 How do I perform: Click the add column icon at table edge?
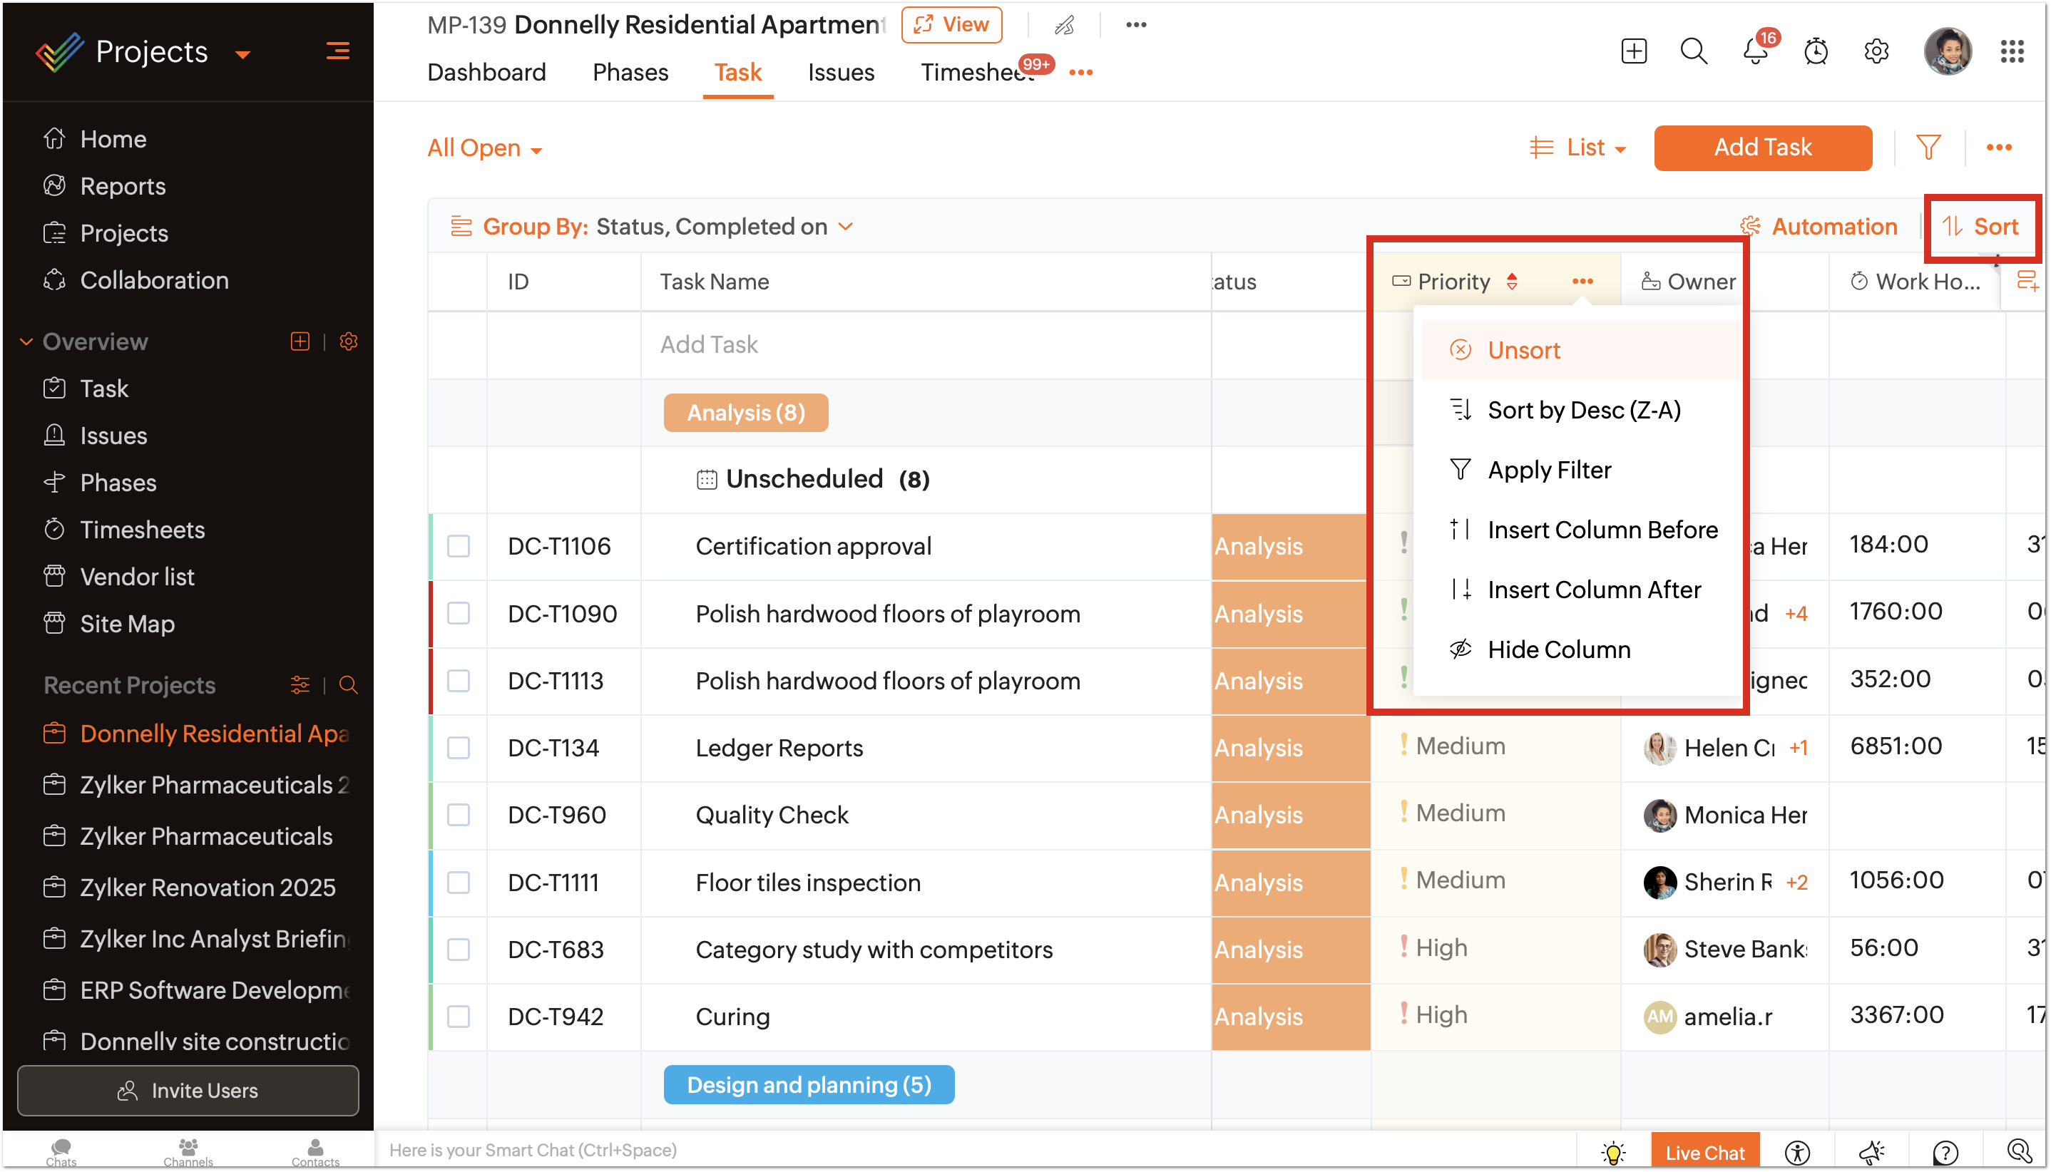click(x=2026, y=281)
